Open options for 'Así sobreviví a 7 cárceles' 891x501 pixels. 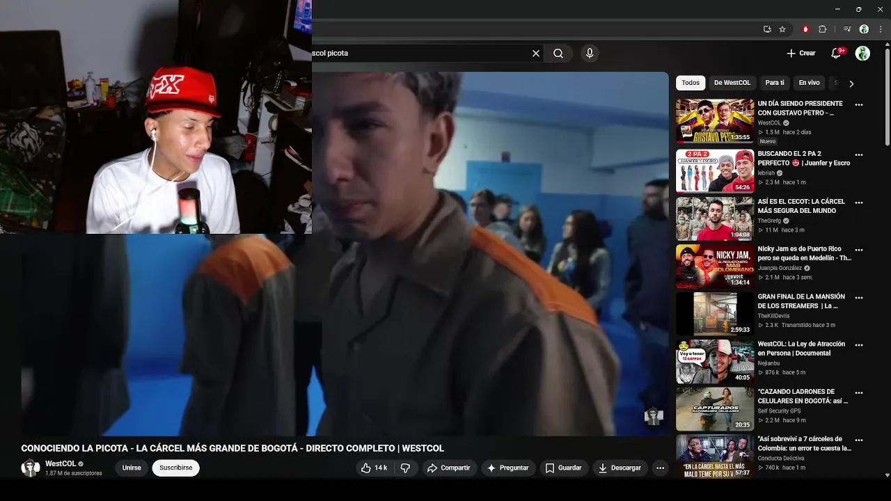tap(859, 440)
